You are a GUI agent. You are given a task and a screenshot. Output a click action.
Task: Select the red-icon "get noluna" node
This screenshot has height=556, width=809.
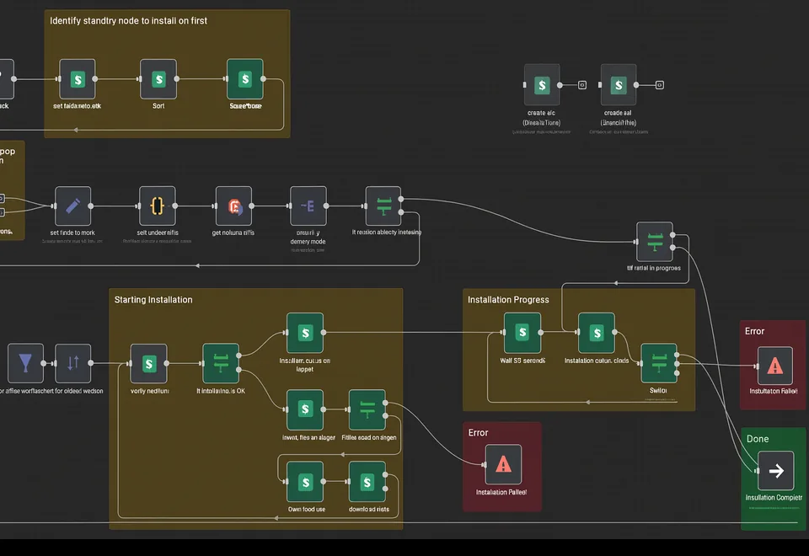click(233, 206)
